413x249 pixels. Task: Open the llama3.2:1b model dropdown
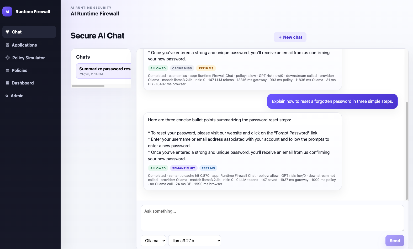point(195,241)
